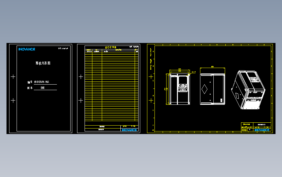Click INOVANCE logo in revision table footer
282x177 pixels.
pos(129,130)
